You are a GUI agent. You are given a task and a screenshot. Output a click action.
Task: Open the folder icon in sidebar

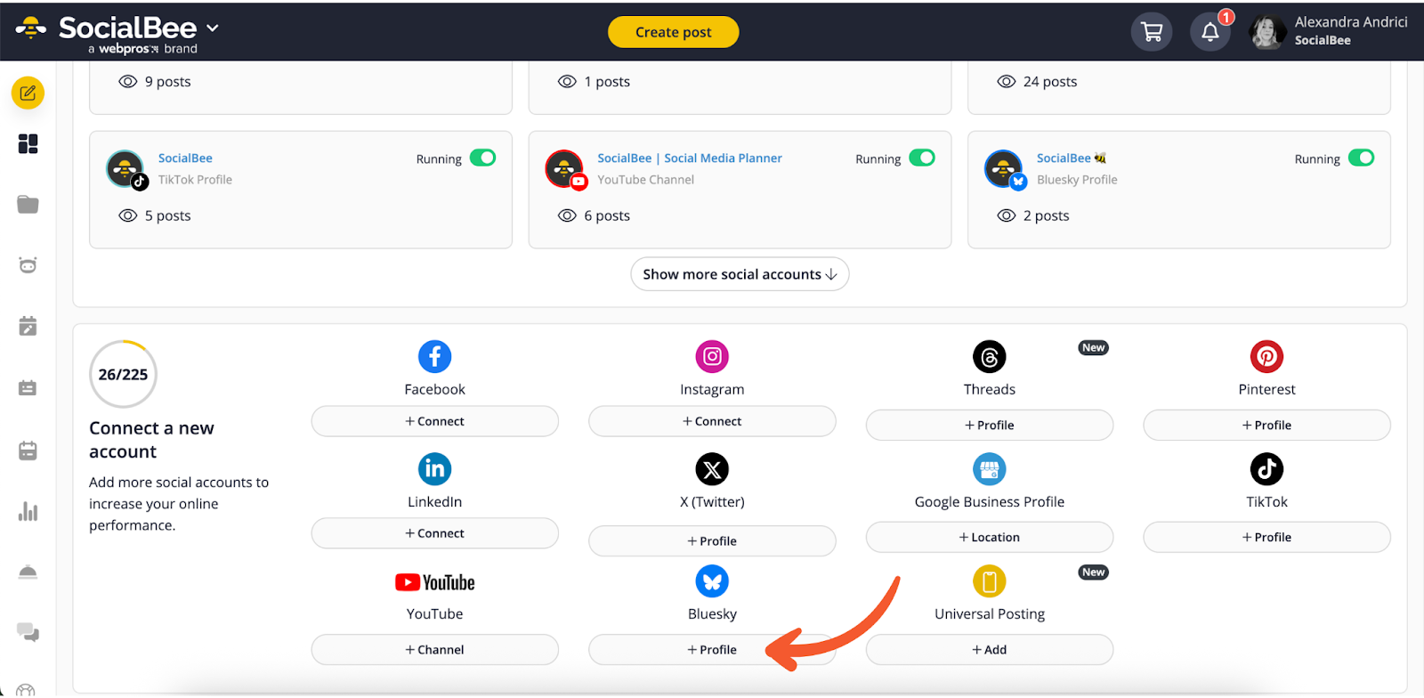click(x=28, y=205)
